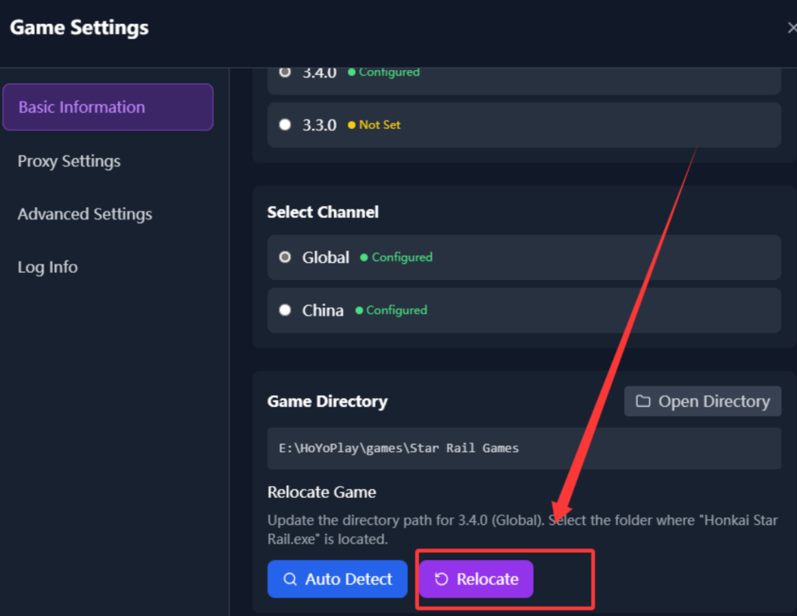Choose the China channel radio button

285,310
